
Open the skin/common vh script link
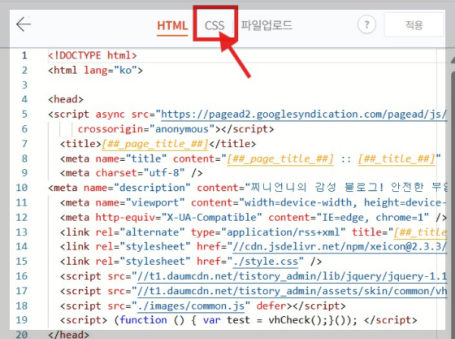click(x=292, y=291)
